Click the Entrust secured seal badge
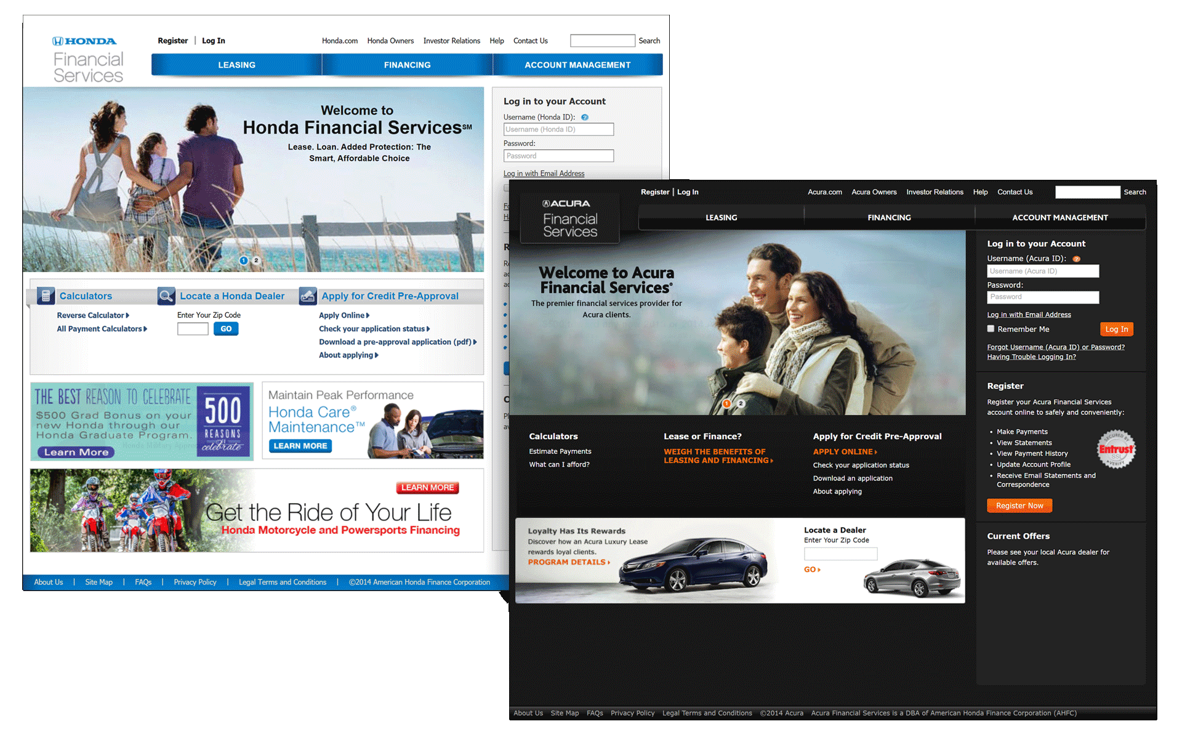Viewport: 1182px width, 745px height. [x=1116, y=449]
